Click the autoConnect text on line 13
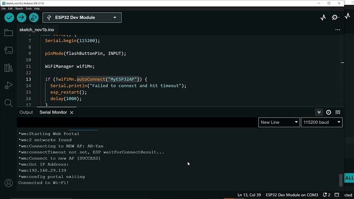This screenshot has height=199, width=354. [91, 79]
